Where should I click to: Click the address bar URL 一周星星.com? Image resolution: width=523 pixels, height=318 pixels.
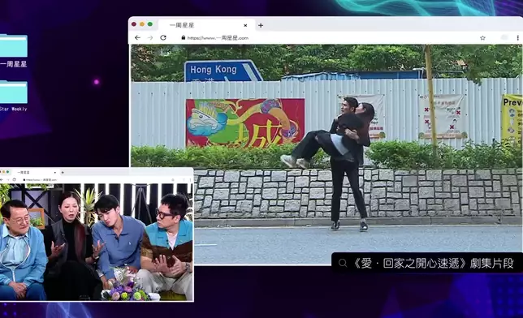click(218, 38)
